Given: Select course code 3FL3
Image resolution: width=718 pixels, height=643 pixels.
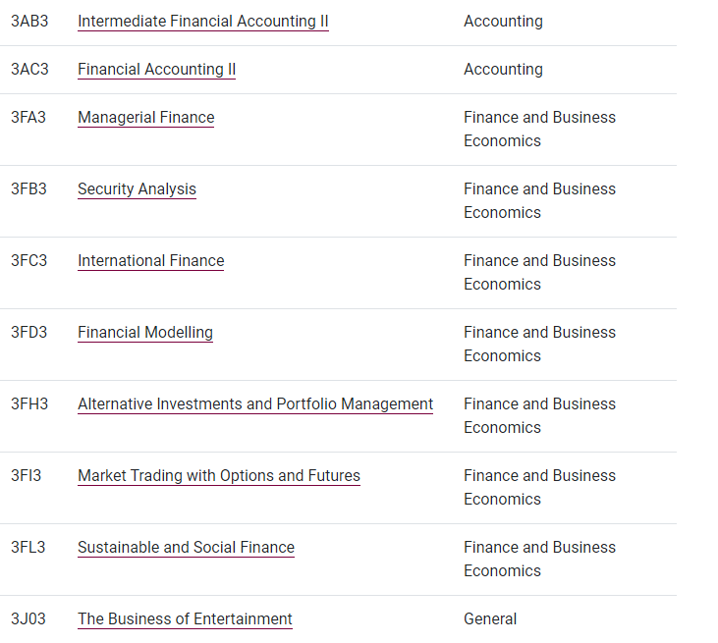Looking at the screenshot, I should point(28,548).
